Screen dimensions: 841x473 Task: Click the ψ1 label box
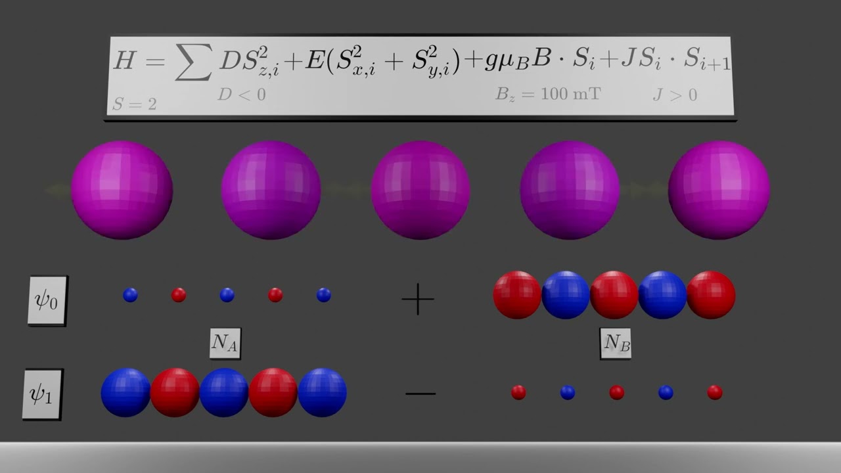(x=43, y=395)
